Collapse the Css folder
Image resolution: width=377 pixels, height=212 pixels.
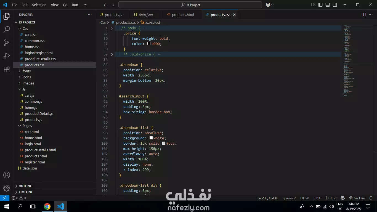pyautogui.click(x=55, y=28)
